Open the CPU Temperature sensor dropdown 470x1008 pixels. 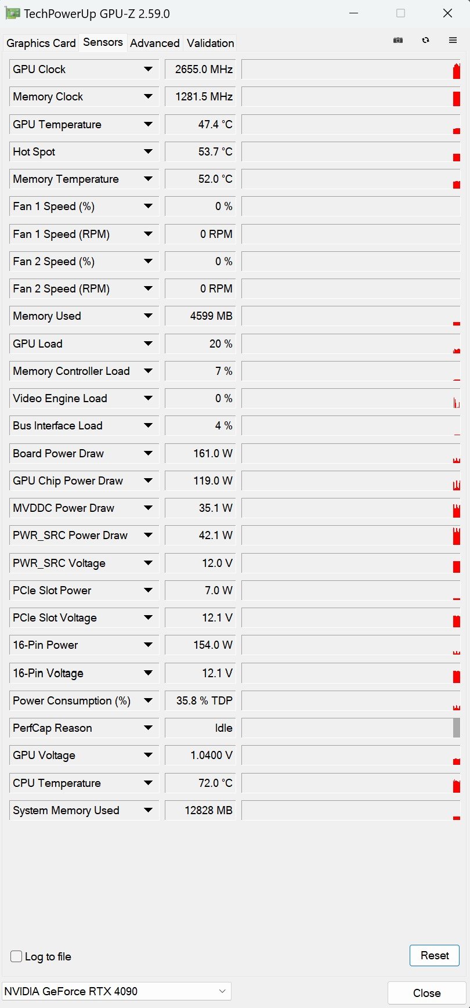[x=148, y=783]
